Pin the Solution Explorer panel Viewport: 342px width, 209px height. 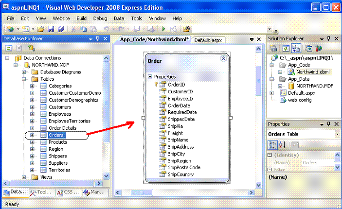(x=329, y=38)
